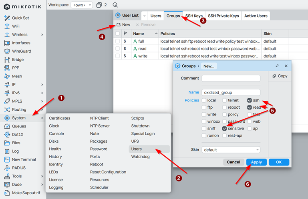This screenshot has height=199, width=308.
Task: Expand the IPv6 submenu arrow
Action: coord(42,93)
